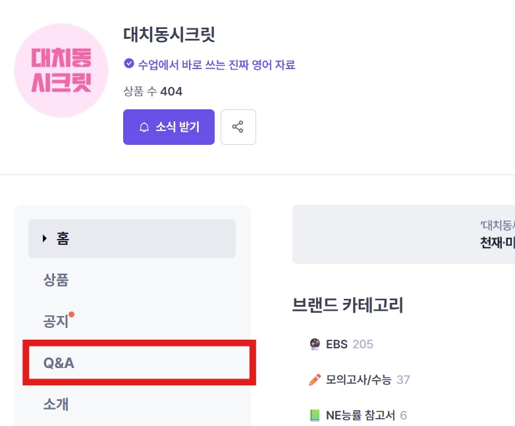Open the Q&A sidebar menu
Image resolution: width=515 pixels, height=426 pixels.
(59, 362)
